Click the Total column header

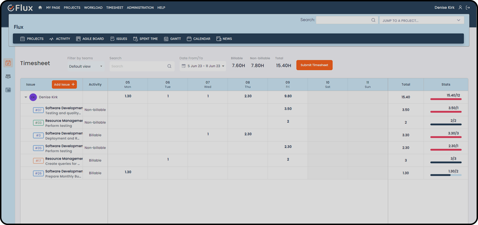click(406, 85)
